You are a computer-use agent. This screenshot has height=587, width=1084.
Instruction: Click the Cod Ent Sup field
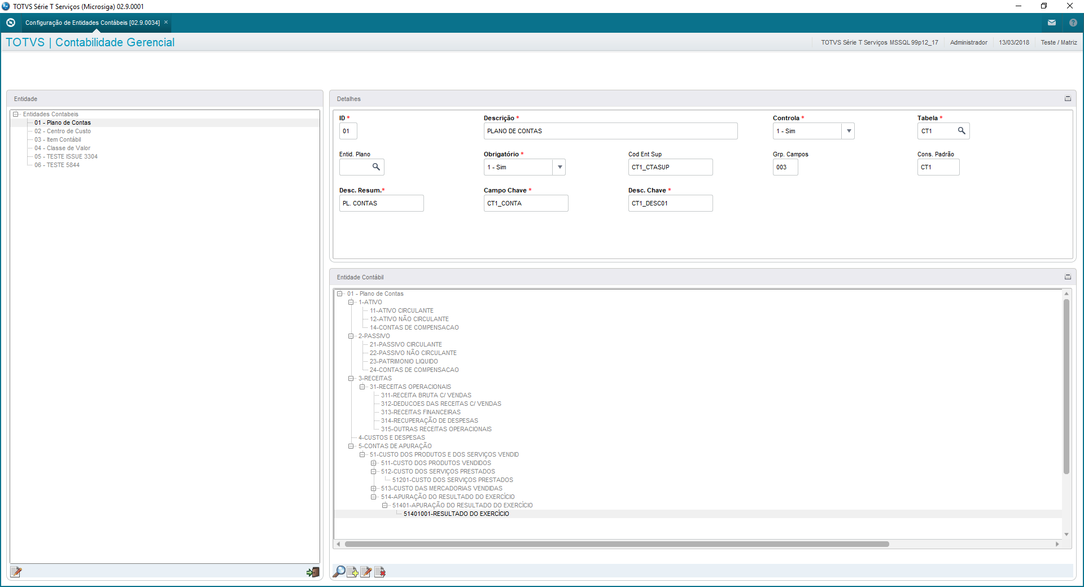(x=670, y=167)
